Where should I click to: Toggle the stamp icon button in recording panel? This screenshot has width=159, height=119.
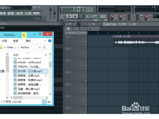click(148, 19)
